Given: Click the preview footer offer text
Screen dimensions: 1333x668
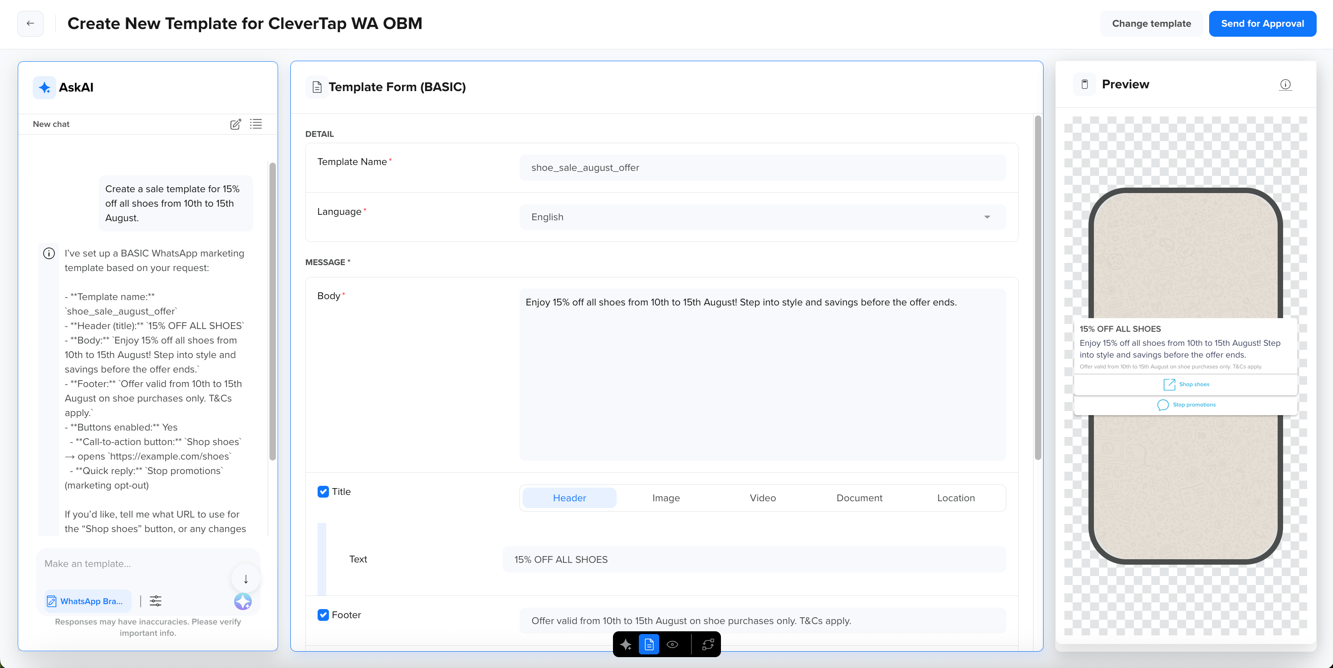Looking at the screenshot, I should click(1171, 367).
